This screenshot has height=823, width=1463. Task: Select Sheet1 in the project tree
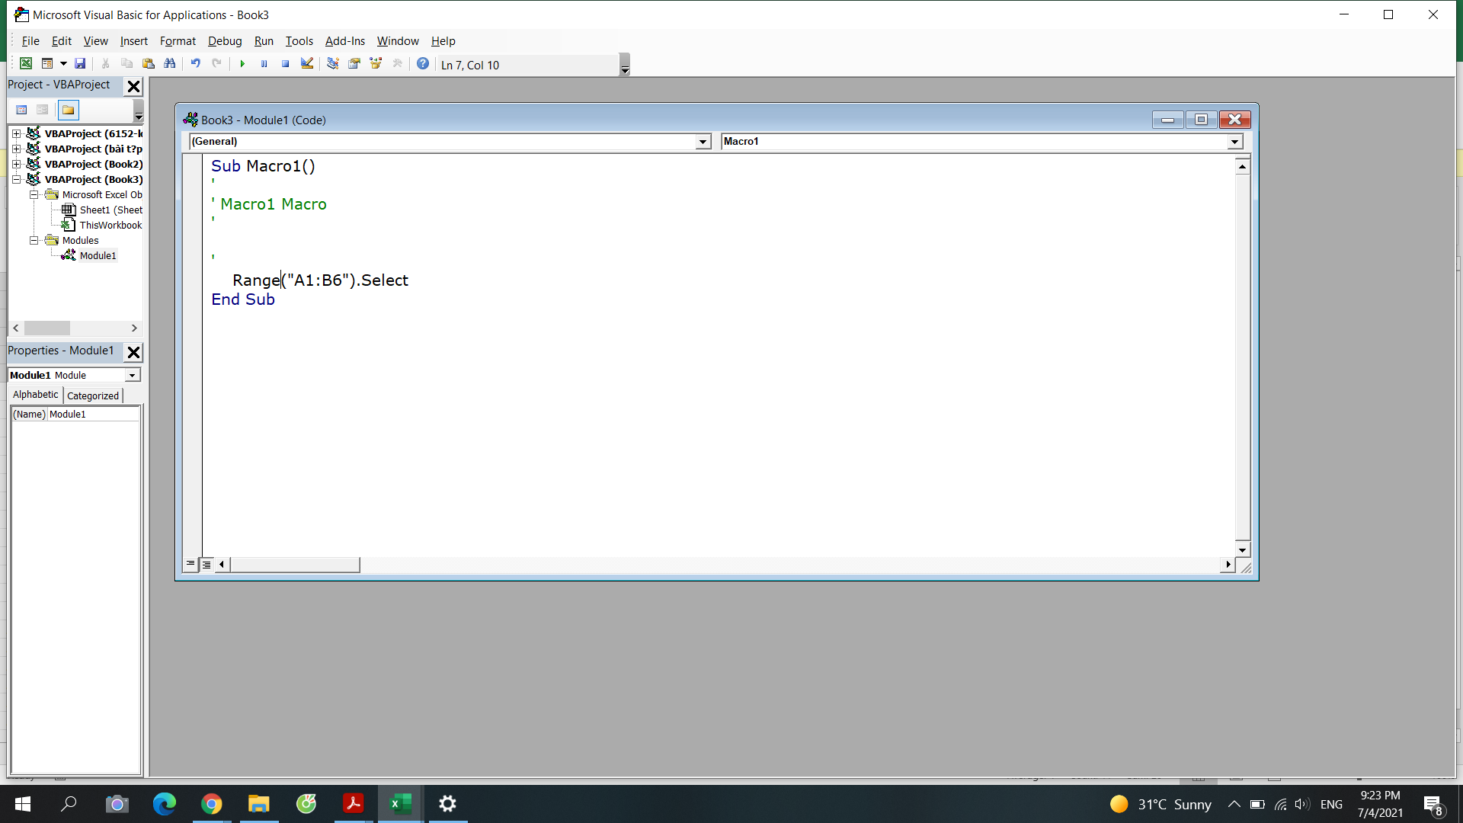click(102, 210)
